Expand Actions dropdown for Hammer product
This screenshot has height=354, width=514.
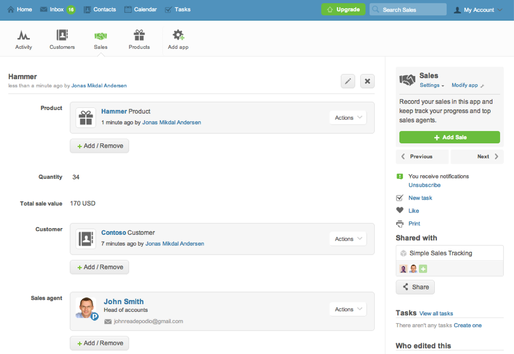click(348, 117)
